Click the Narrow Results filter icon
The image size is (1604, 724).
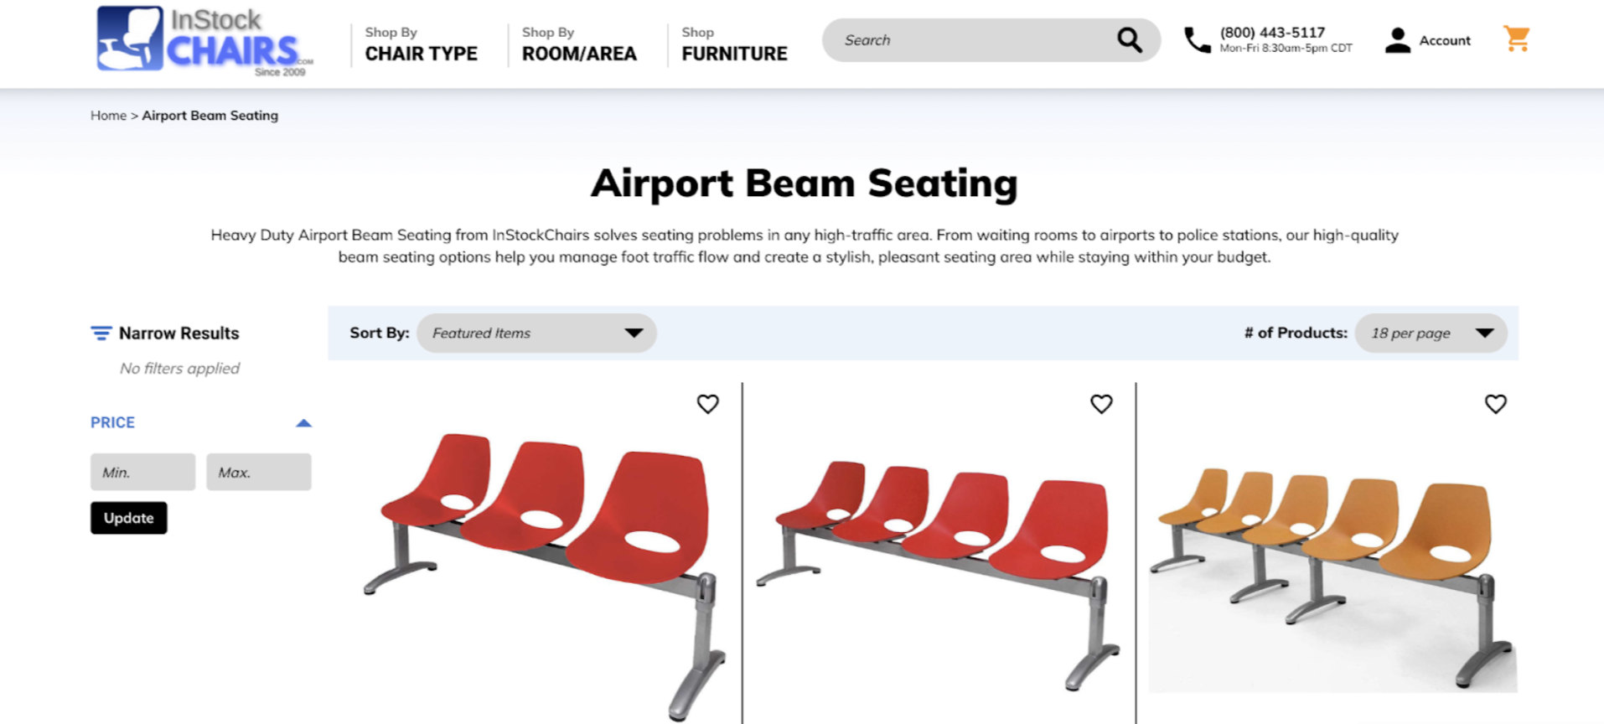click(x=101, y=334)
